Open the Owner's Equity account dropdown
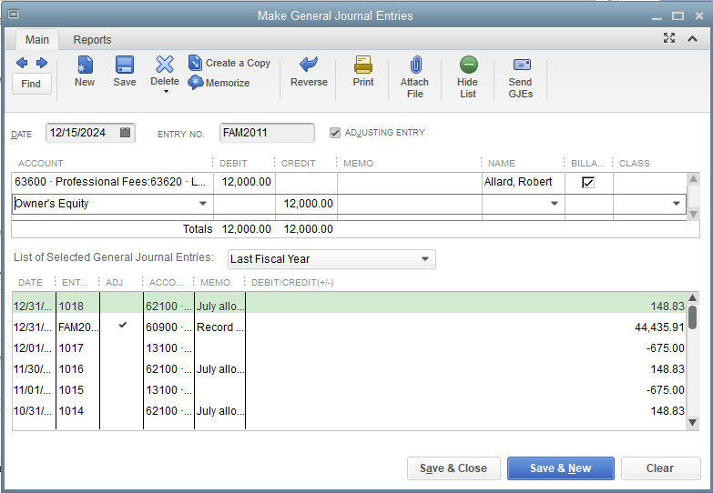 coord(203,204)
